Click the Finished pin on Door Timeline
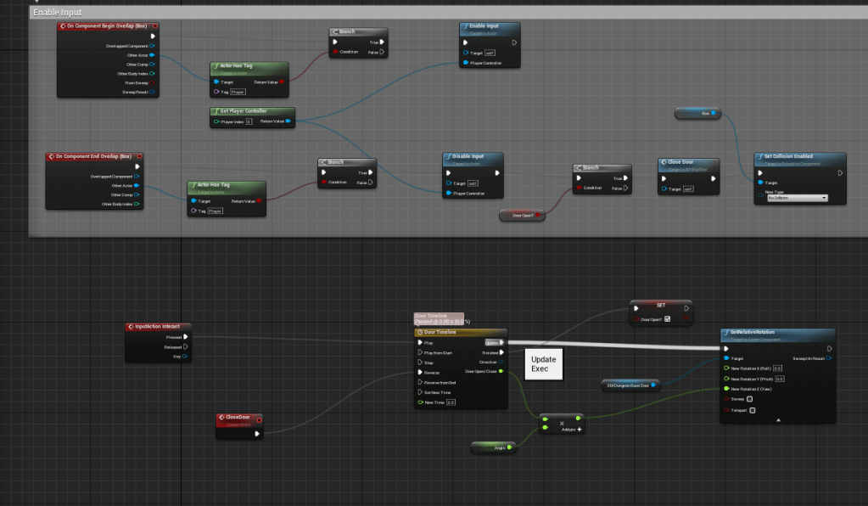The height and width of the screenshot is (506, 868). 501,352
